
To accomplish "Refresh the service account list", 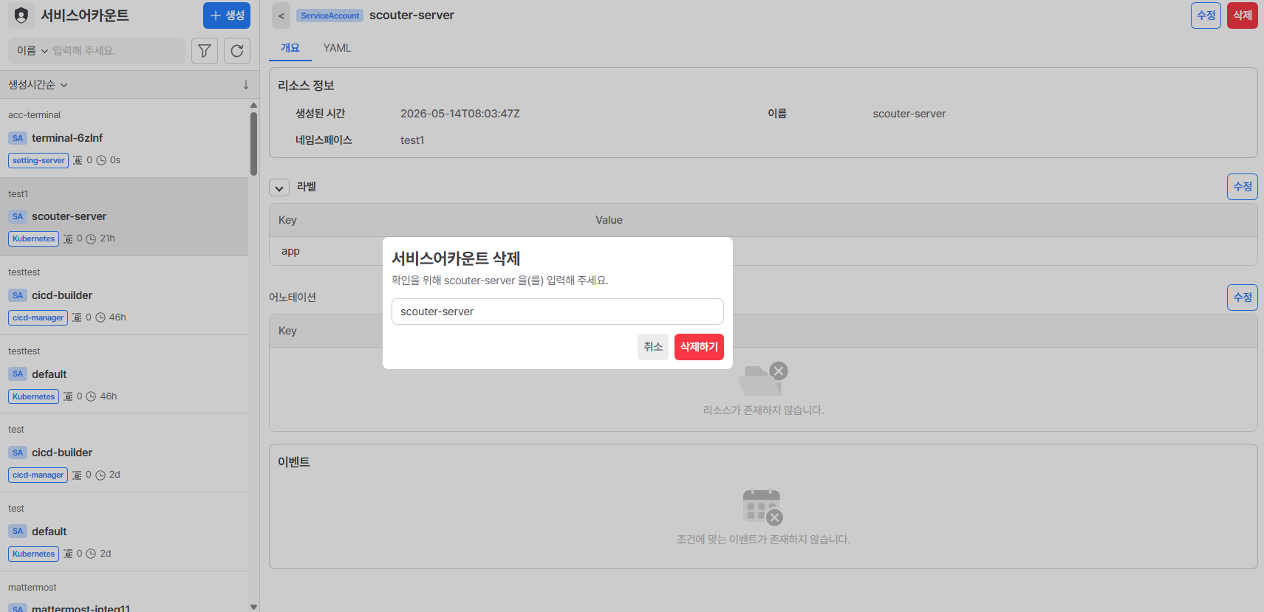I will click(237, 51).
